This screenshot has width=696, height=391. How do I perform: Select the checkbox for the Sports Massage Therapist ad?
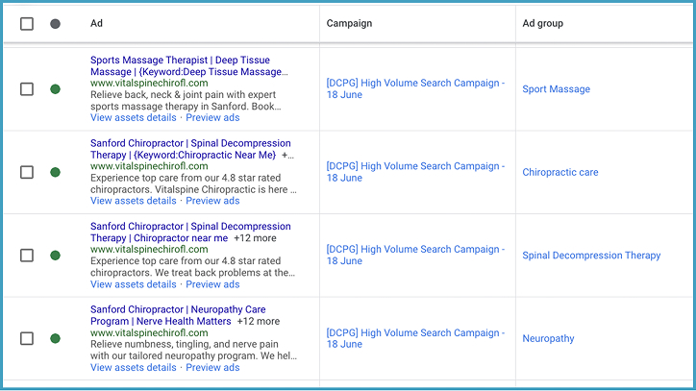[27, 89]
